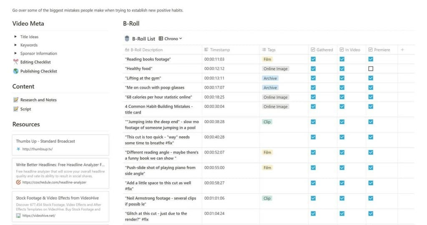The height and width of the screenshot is (225, 427).
Task: Click "Add a little space to this cut" description
Action: pos(162,186)
